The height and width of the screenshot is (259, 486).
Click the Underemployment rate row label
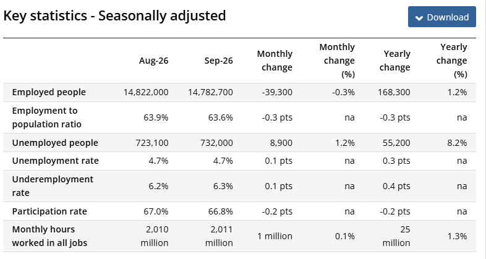tap(53, 186)
